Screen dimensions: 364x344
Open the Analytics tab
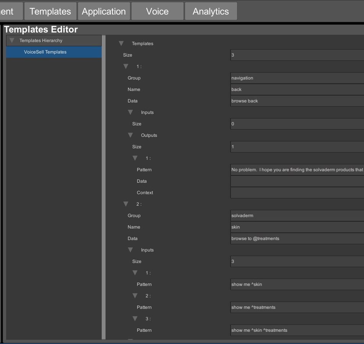coord(211,11)
